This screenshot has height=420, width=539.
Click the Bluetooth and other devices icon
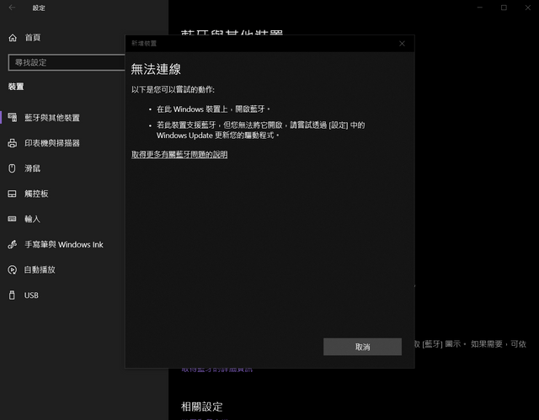pos(13,118)
